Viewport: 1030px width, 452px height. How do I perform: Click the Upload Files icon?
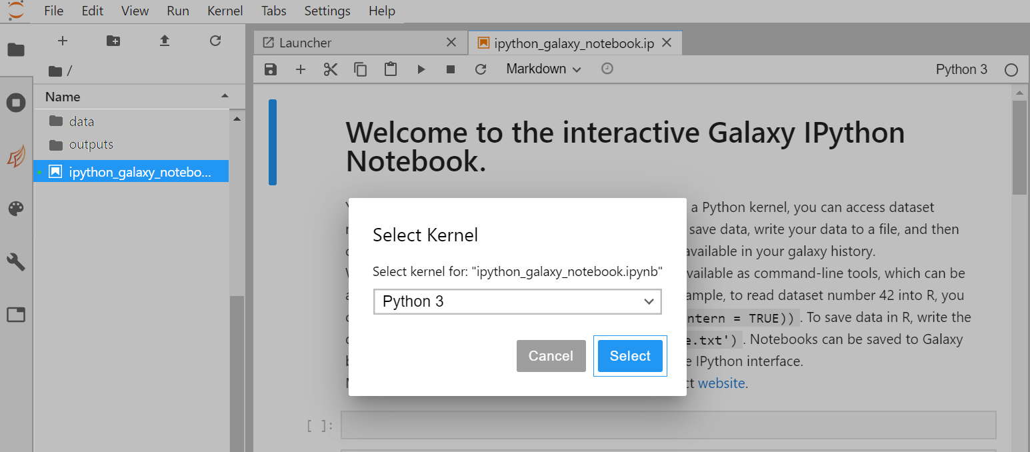click(165, 41)
